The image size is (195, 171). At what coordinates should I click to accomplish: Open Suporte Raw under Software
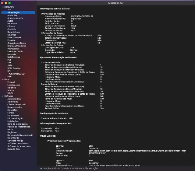13,149
